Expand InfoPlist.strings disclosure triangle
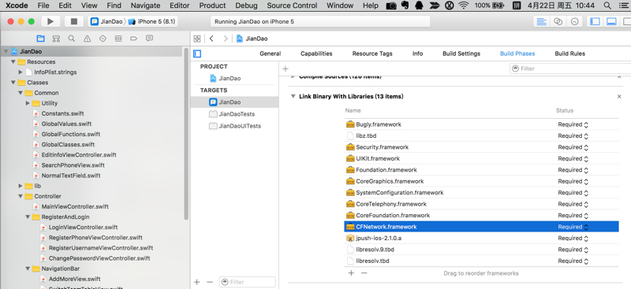 point(21,72)
